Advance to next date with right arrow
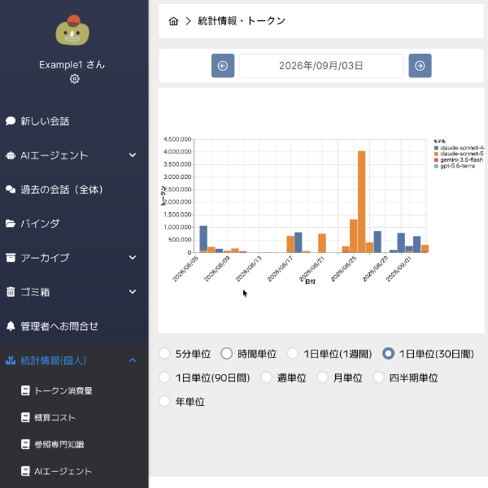Viewport: 488px width, 488px height. pyautogui.click(x=420, y=66)
